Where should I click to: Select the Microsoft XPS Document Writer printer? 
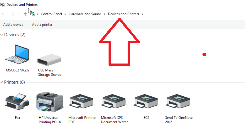click(x=114, y=102)
